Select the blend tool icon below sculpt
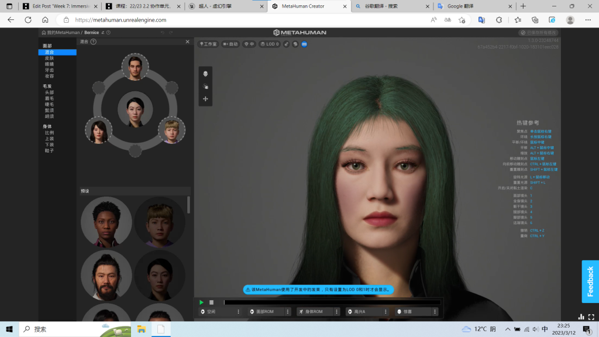 (205, 87)
